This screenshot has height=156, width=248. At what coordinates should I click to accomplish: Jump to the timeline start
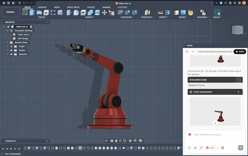tap(3, 149)
